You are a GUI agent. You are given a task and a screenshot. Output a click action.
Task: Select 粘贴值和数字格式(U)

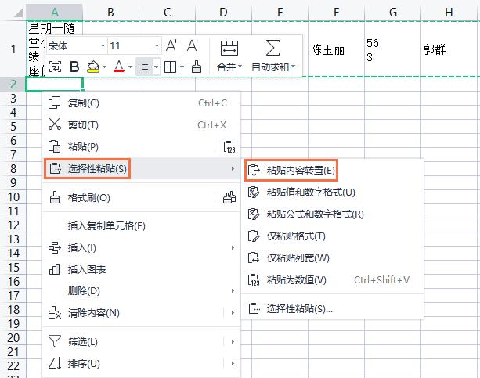pyautogui.click(x=333, y=193)
